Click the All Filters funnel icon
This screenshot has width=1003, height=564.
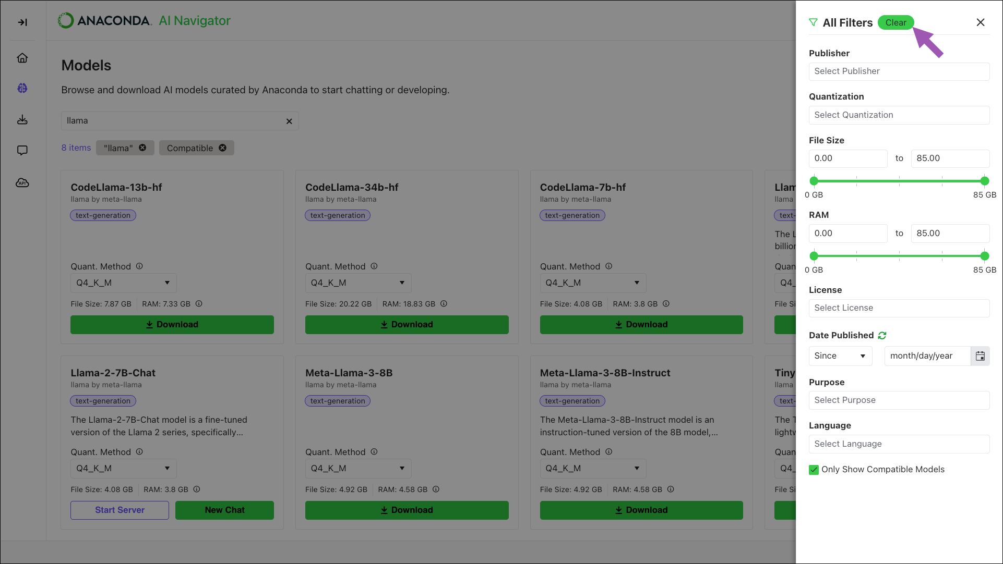(x=814, y=22)
